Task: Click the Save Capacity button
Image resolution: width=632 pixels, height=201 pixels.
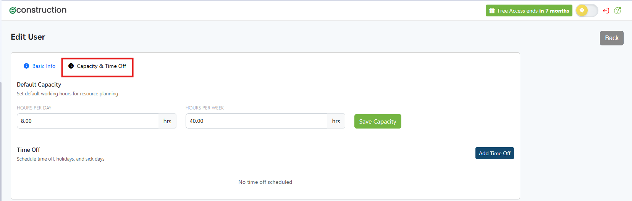Action: (377, 121)
